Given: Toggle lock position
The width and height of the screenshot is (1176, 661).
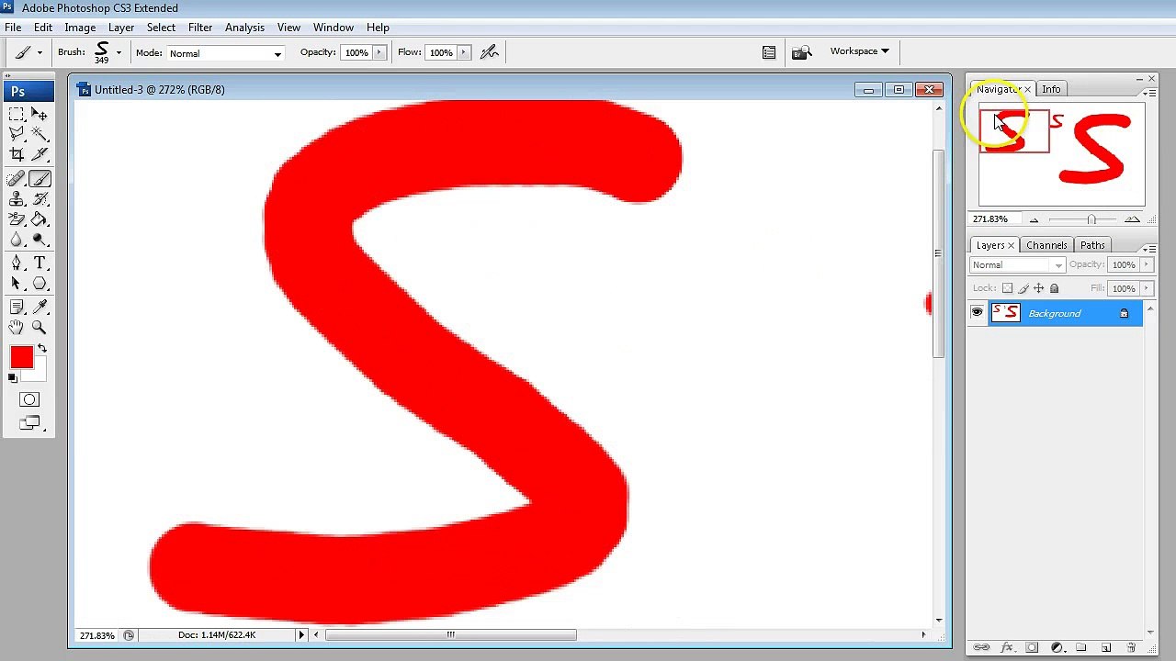Looking at the screenshot, I should coord(1039,288).
